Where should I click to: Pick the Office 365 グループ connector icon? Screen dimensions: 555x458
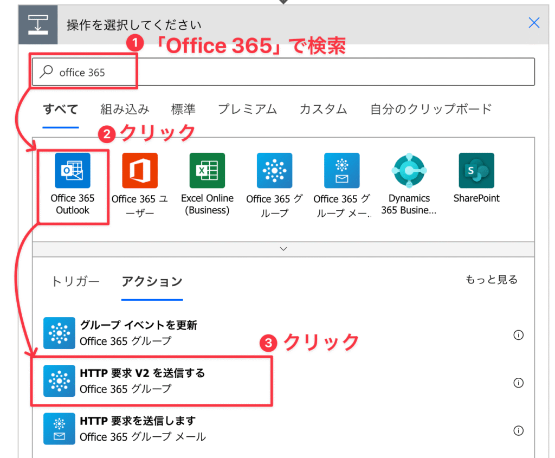pyautogui.click(x=274, y=170)
